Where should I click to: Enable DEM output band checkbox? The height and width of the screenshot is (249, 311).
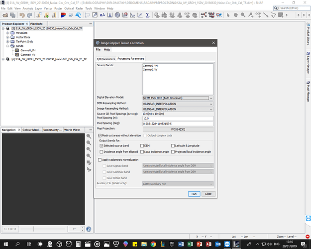142,145
